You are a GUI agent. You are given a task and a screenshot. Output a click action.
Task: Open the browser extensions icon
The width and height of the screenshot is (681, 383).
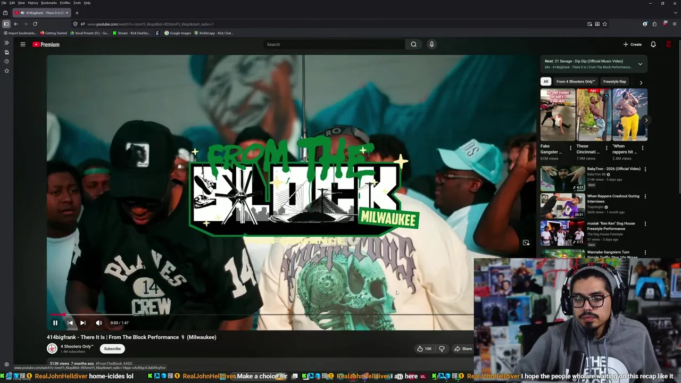pyautogui.click(x=655, y=24)
